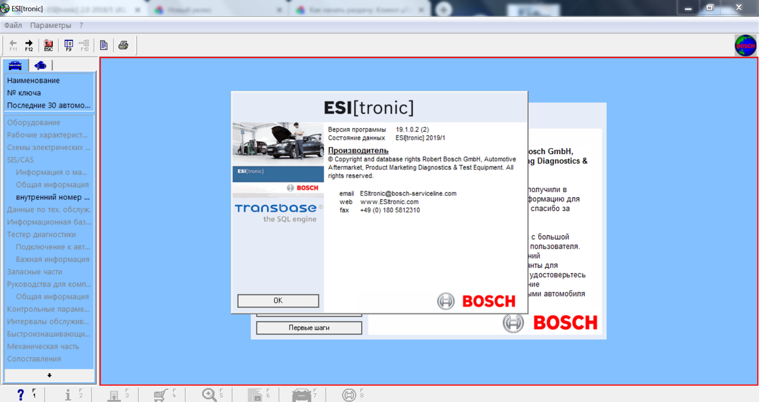The image size is (759, 402).
Task: Select Контрольные параме... entry
Action: pos(49,309)
